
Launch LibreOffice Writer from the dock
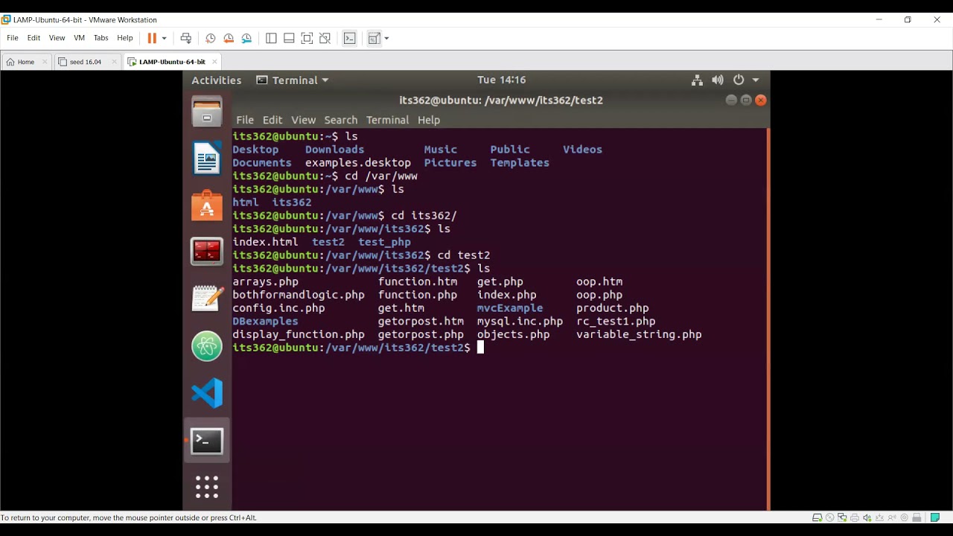pos(207,159)
